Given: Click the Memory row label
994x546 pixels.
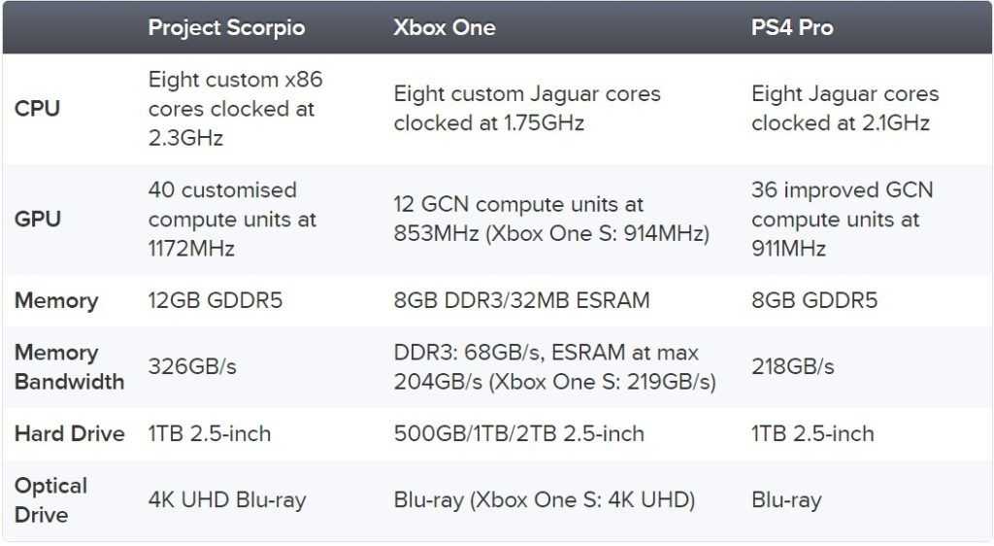Looking at the screenshot, I should pos(55,300).
